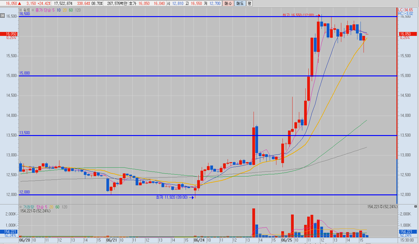Select the volume panel's green 60 average label
The width and height of the screenshot is (419, 244).
[58, 207]
